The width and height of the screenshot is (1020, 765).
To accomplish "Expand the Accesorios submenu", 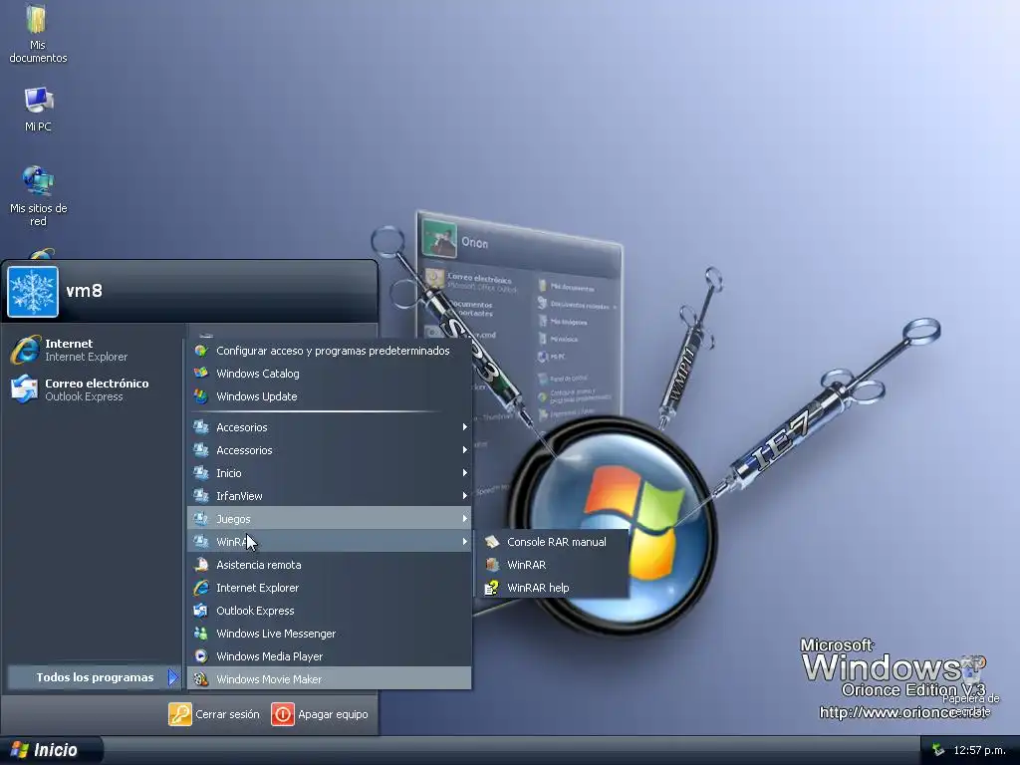I will click(x=329, y=427).
